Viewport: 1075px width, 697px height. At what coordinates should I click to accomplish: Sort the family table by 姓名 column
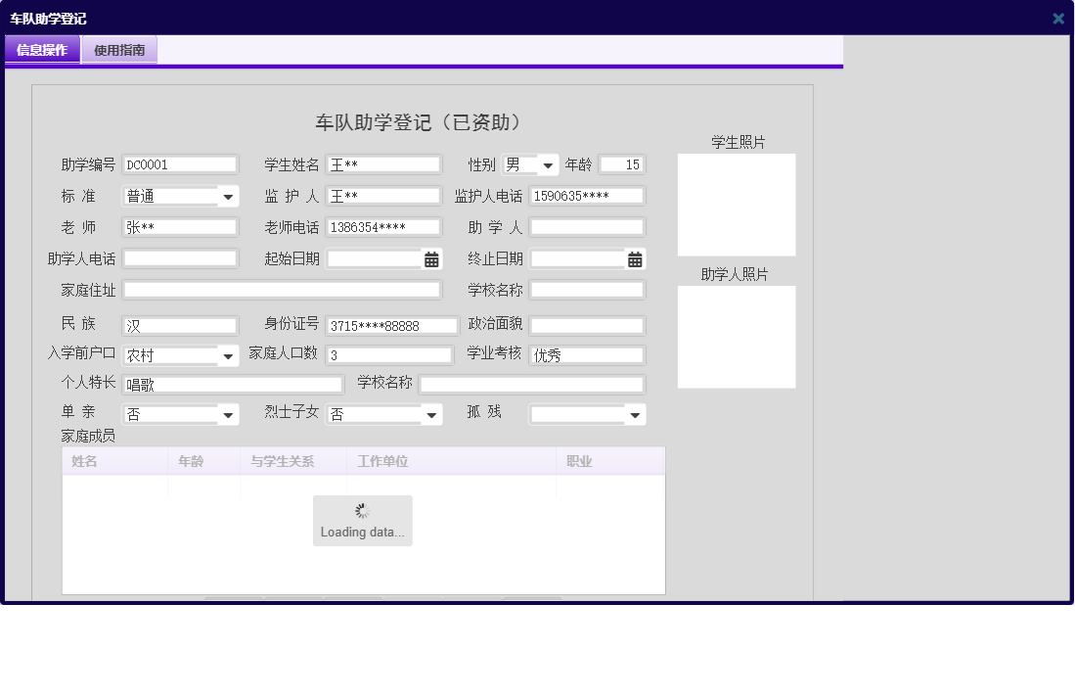click(113, 460)
